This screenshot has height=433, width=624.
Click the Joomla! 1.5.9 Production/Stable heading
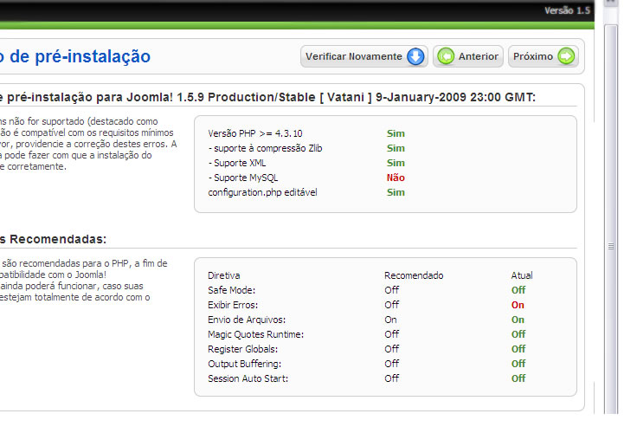(267, 98)
